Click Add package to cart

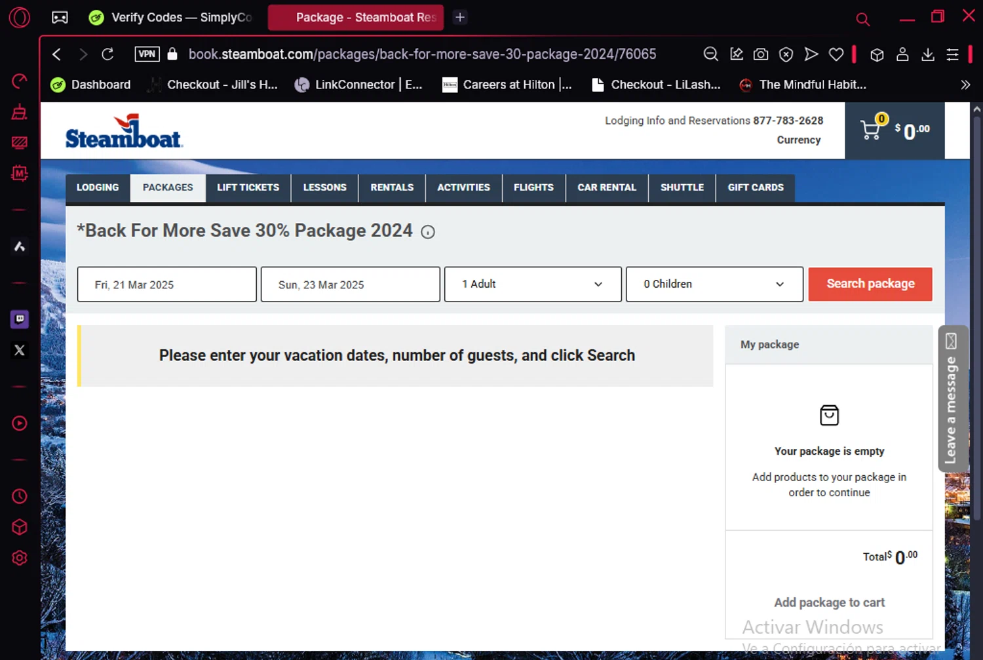pyautogui.click(x=829, y=602)
